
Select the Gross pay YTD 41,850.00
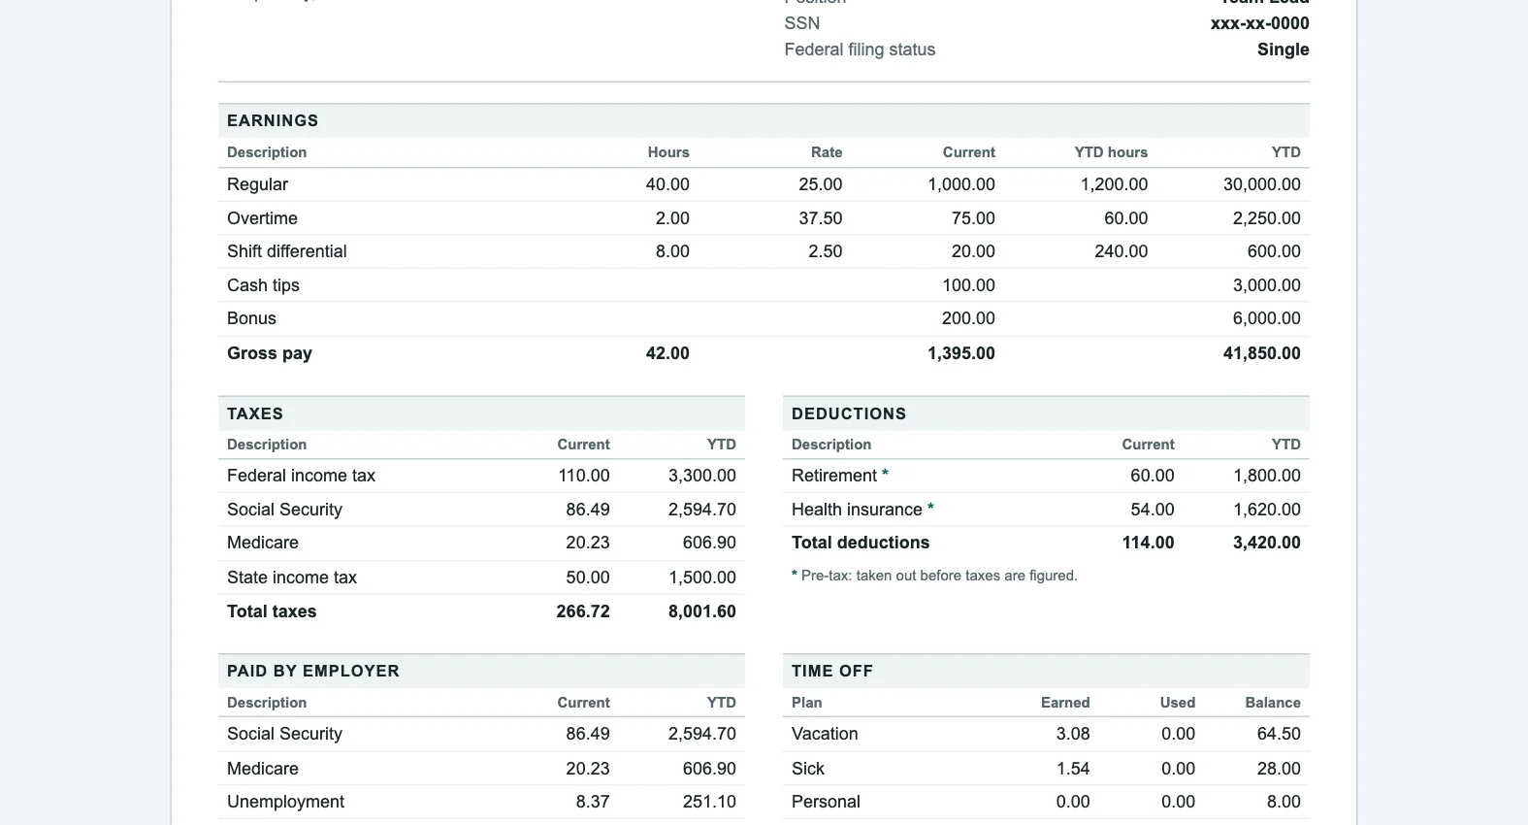(1262, 353)
